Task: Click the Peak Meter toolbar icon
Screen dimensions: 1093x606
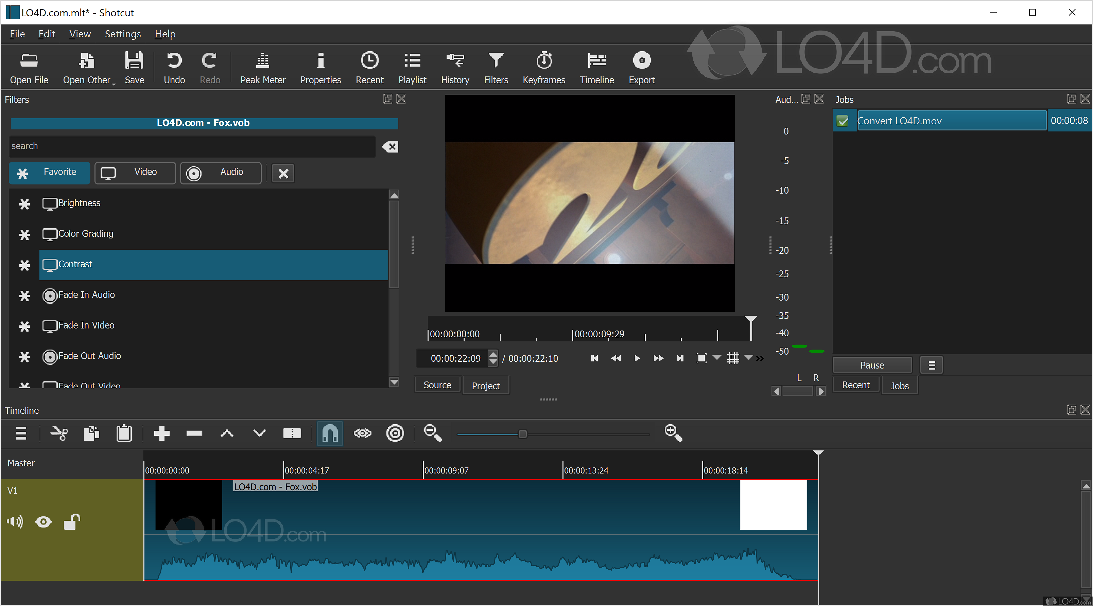Action: [x=263, y=68]
